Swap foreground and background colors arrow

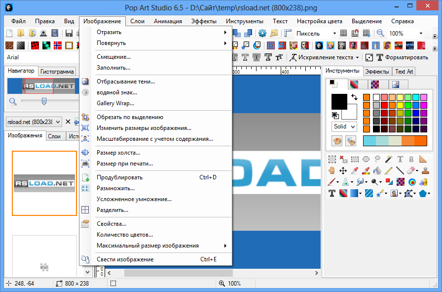click(x=354, y=97)
